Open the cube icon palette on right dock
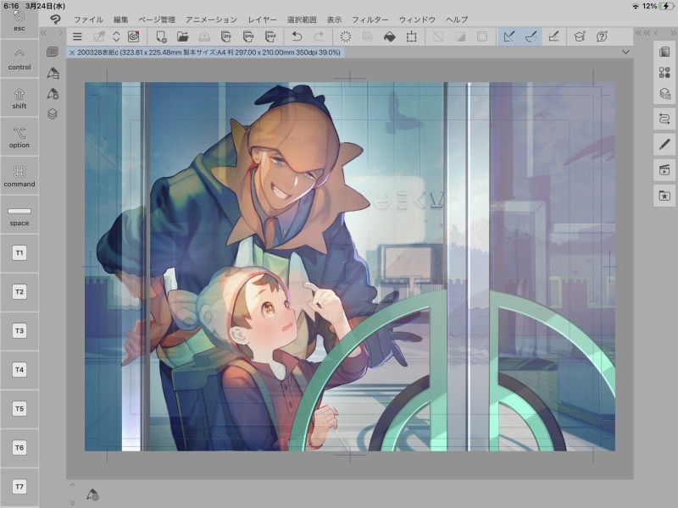 coord(664,52)
